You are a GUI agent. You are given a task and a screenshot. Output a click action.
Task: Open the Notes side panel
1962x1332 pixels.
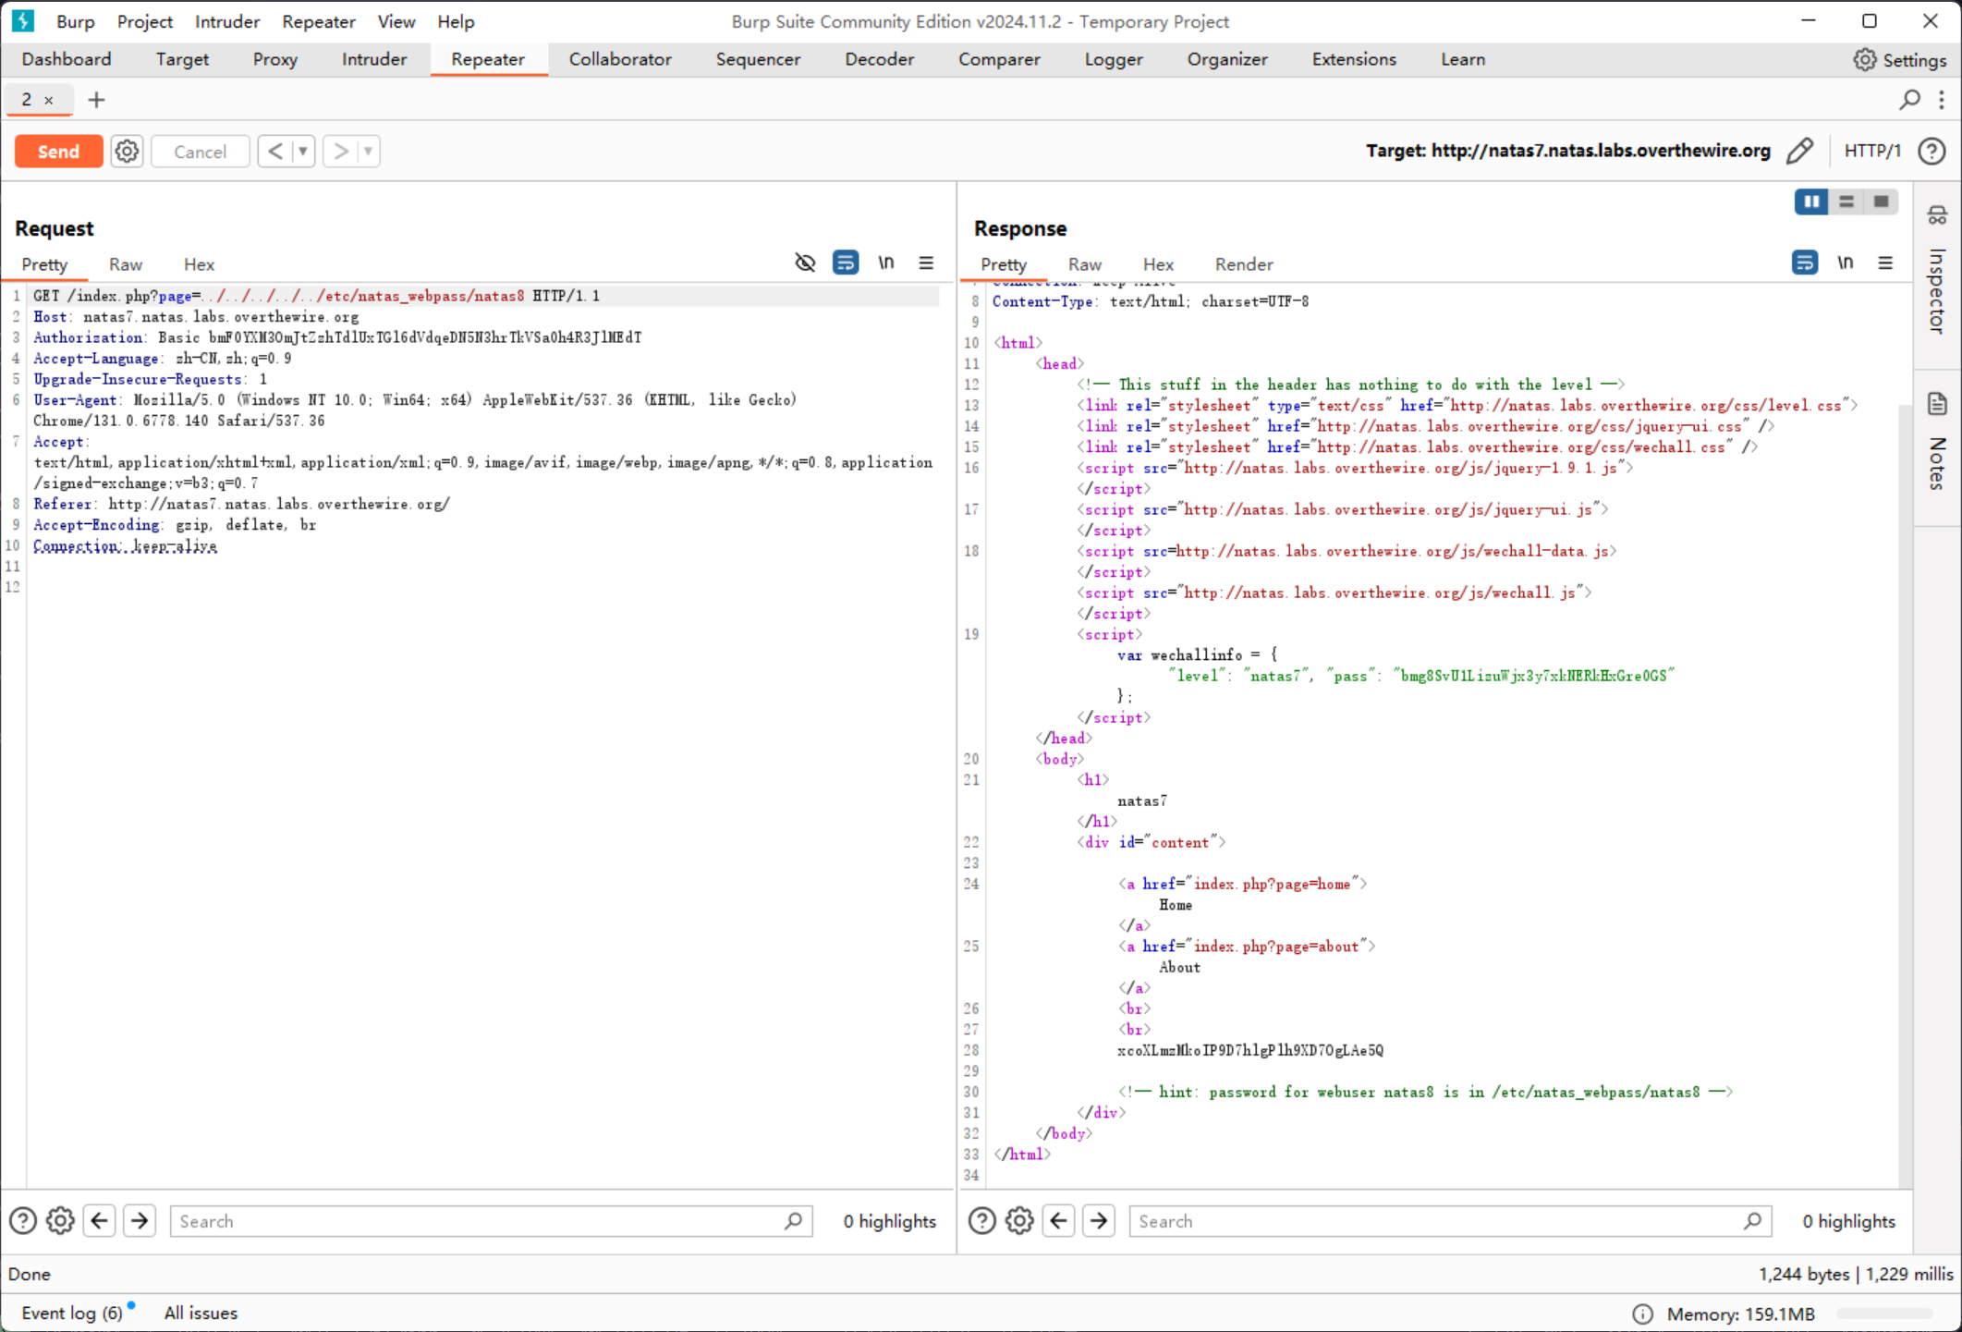(1937, 444)
